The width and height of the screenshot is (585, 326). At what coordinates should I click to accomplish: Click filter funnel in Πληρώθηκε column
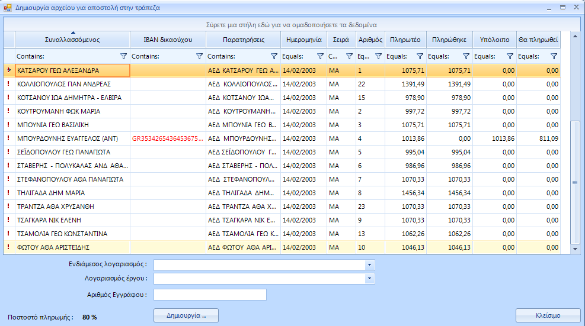pyautogui.click(x=466, y=56)
